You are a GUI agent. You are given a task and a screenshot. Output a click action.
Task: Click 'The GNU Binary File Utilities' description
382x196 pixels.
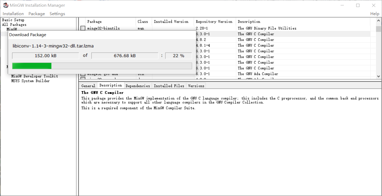[267, 28]
